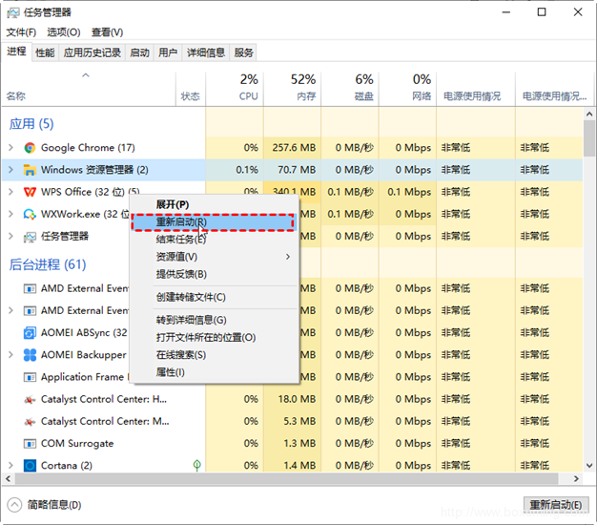The height and width of the screenshot is (525, 597).
Task: Select 在线搜索(S) from context menu
Action: click(x=214, y=355)
